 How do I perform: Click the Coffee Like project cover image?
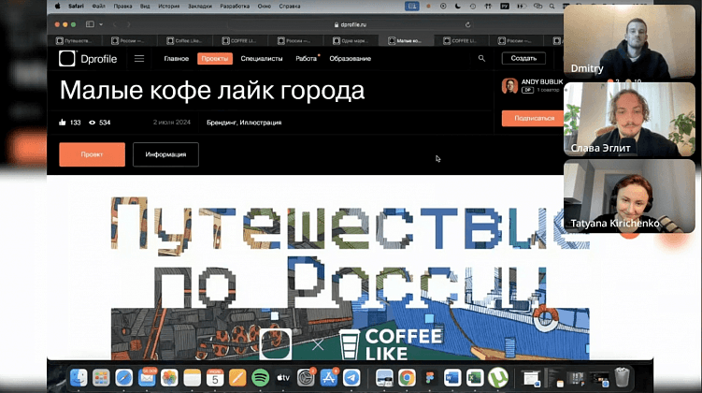[351, 278]
